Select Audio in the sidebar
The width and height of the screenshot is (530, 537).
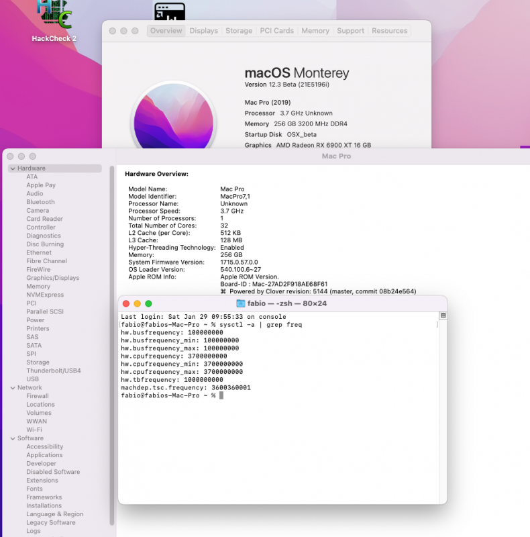pos(35,193)
